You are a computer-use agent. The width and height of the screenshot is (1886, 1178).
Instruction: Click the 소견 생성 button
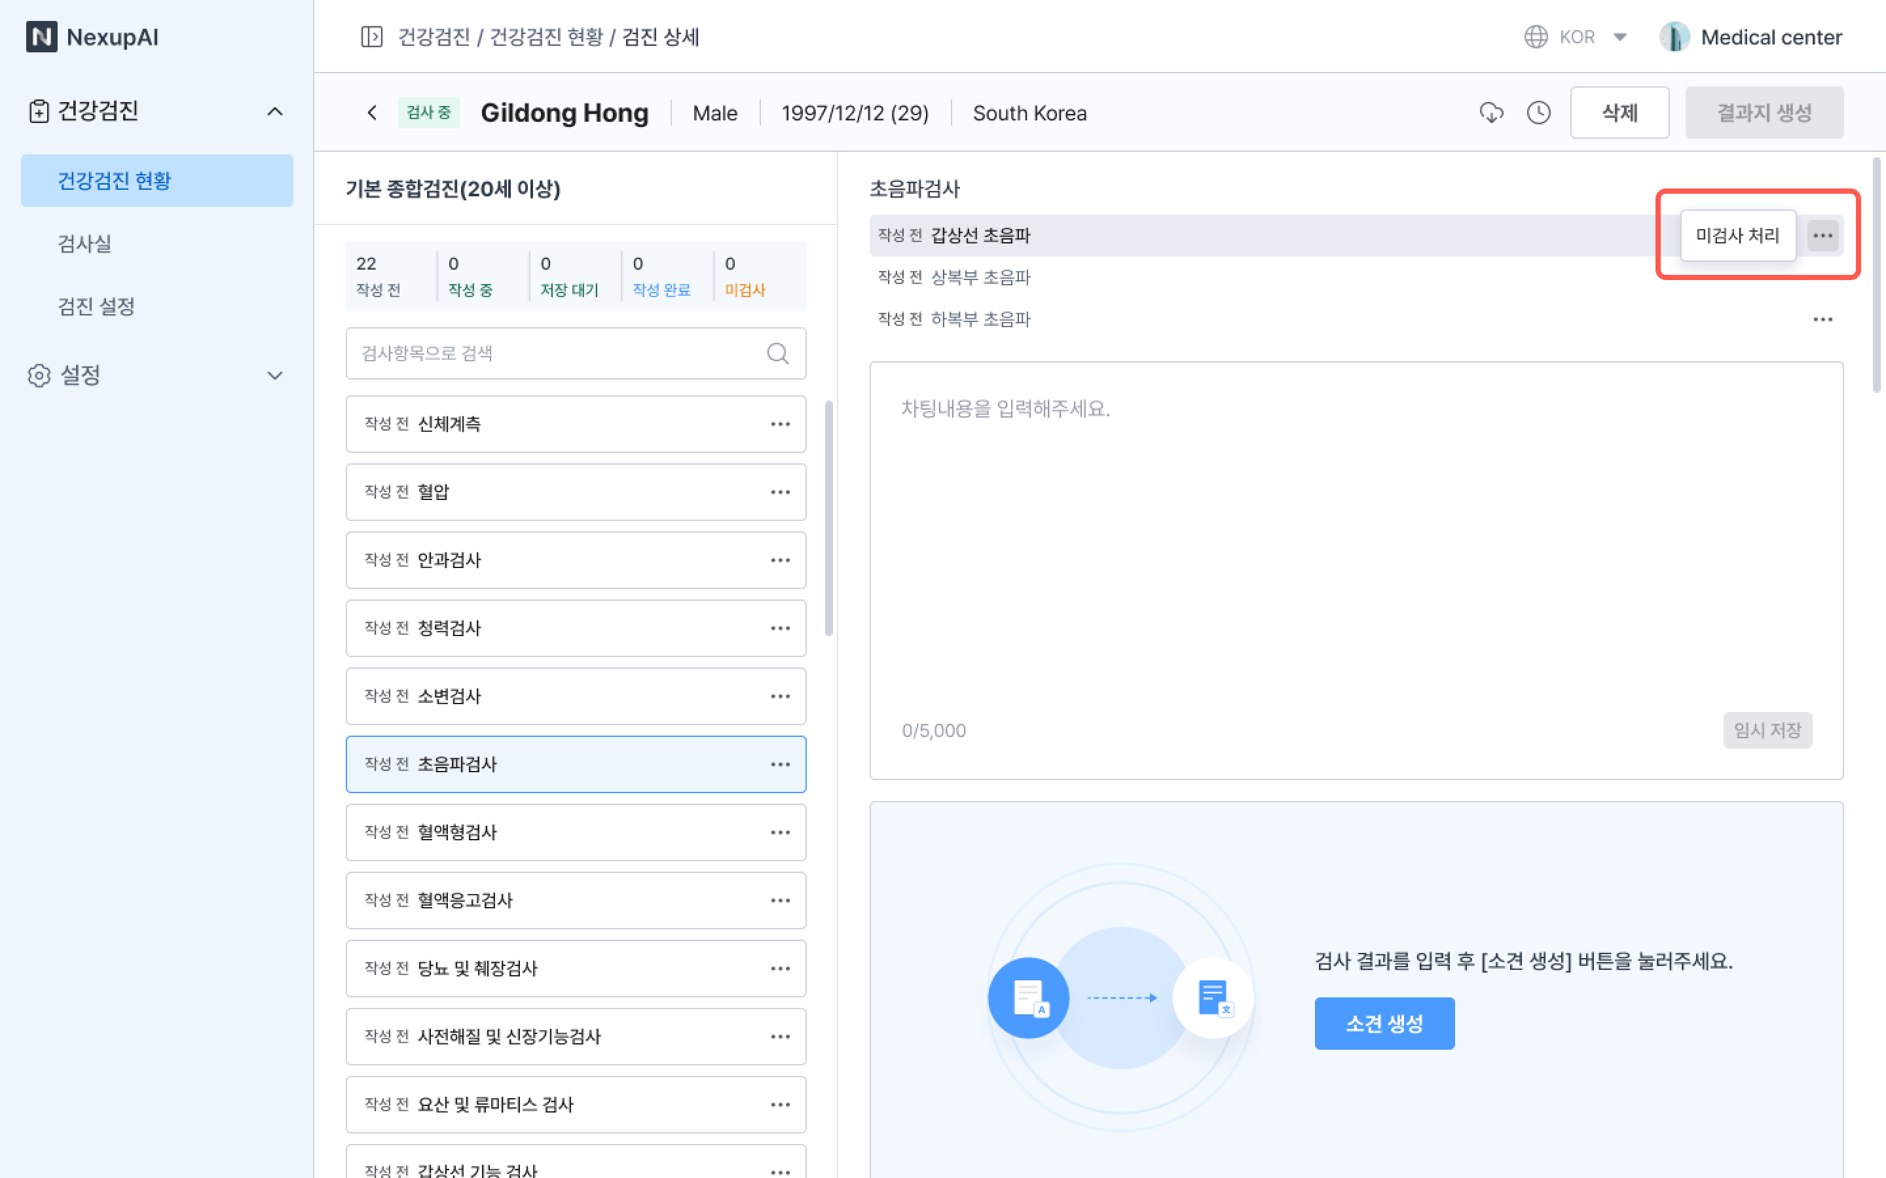tap(1383, 1023)
